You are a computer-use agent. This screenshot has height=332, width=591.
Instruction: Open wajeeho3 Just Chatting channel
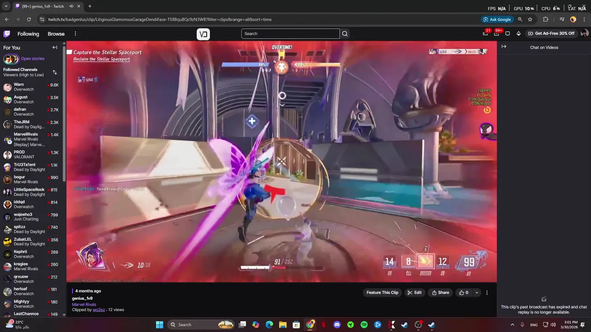[x=31, y=217]
